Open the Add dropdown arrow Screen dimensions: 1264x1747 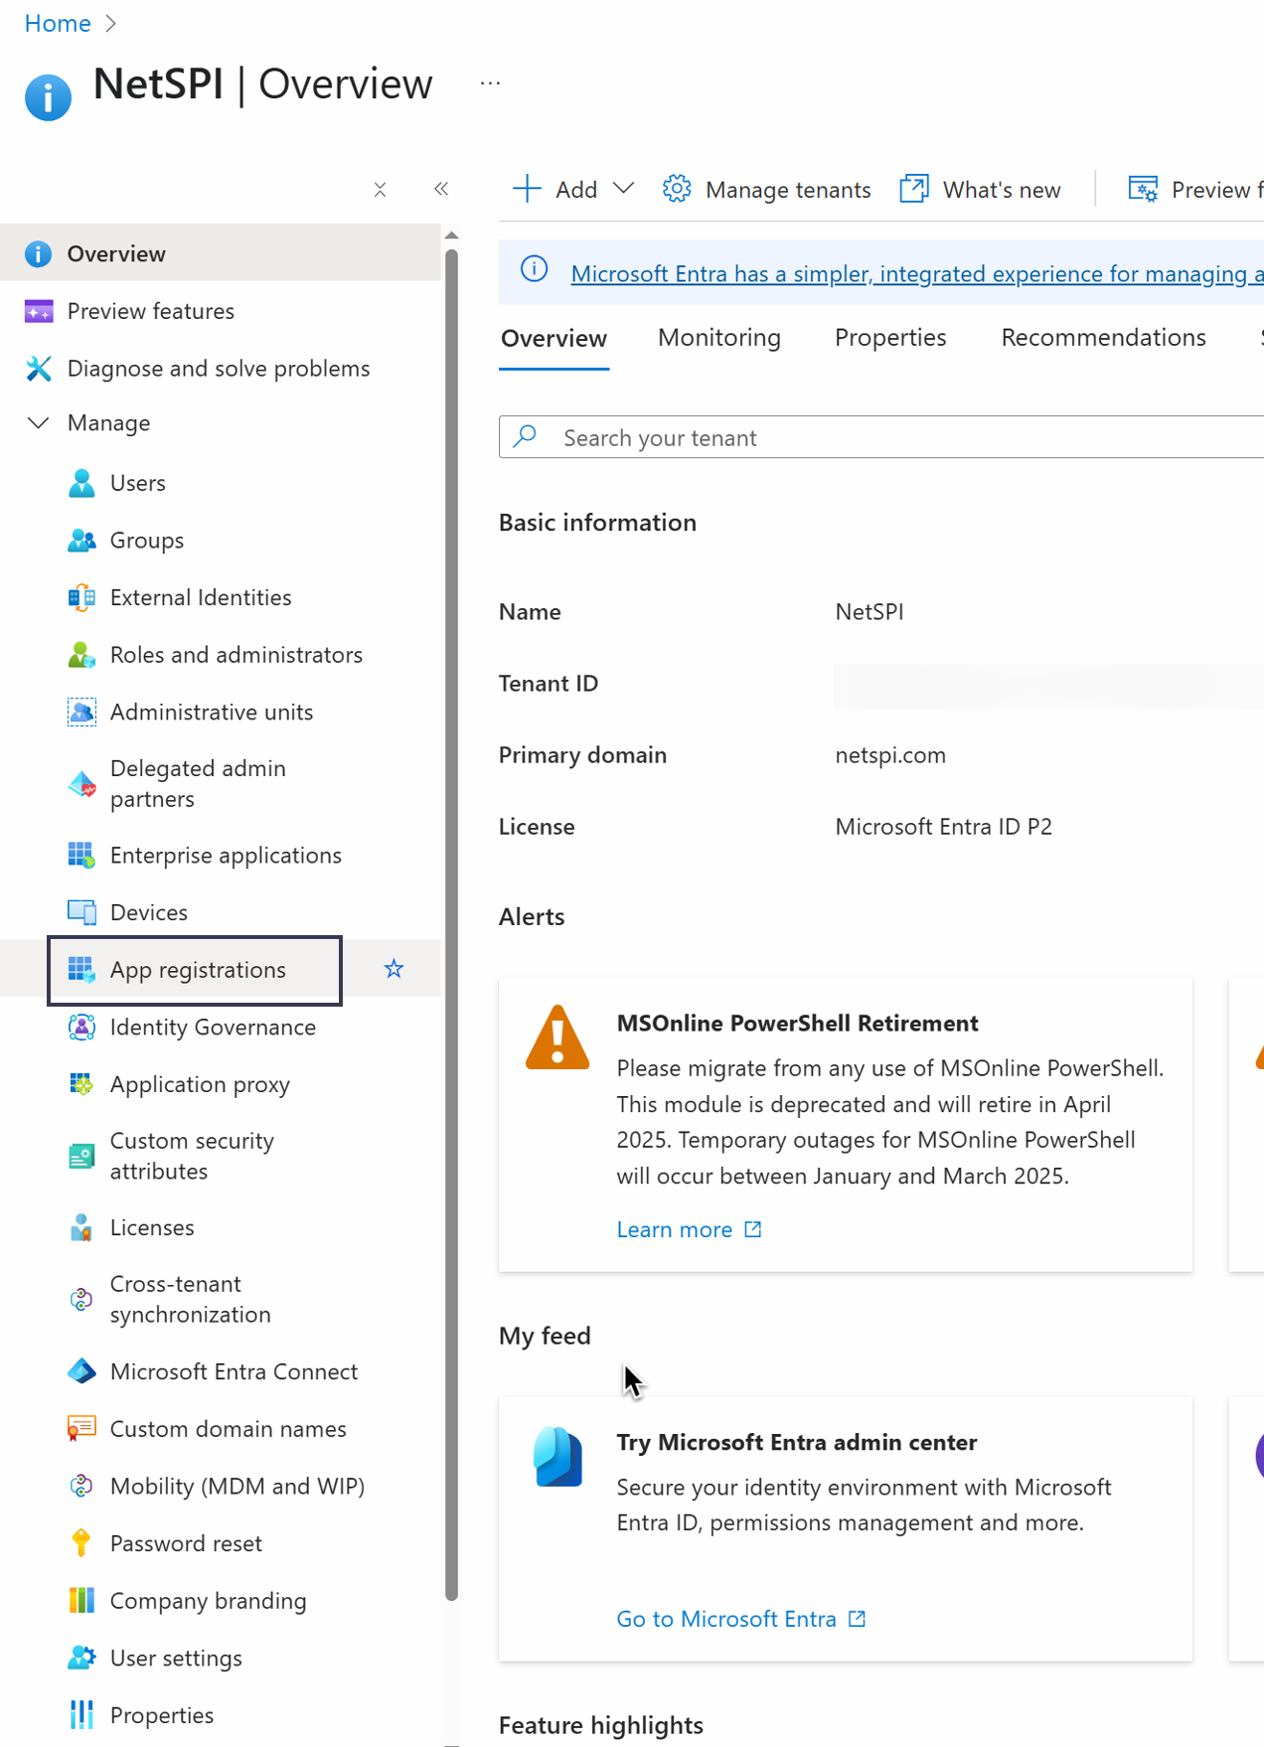623,189
